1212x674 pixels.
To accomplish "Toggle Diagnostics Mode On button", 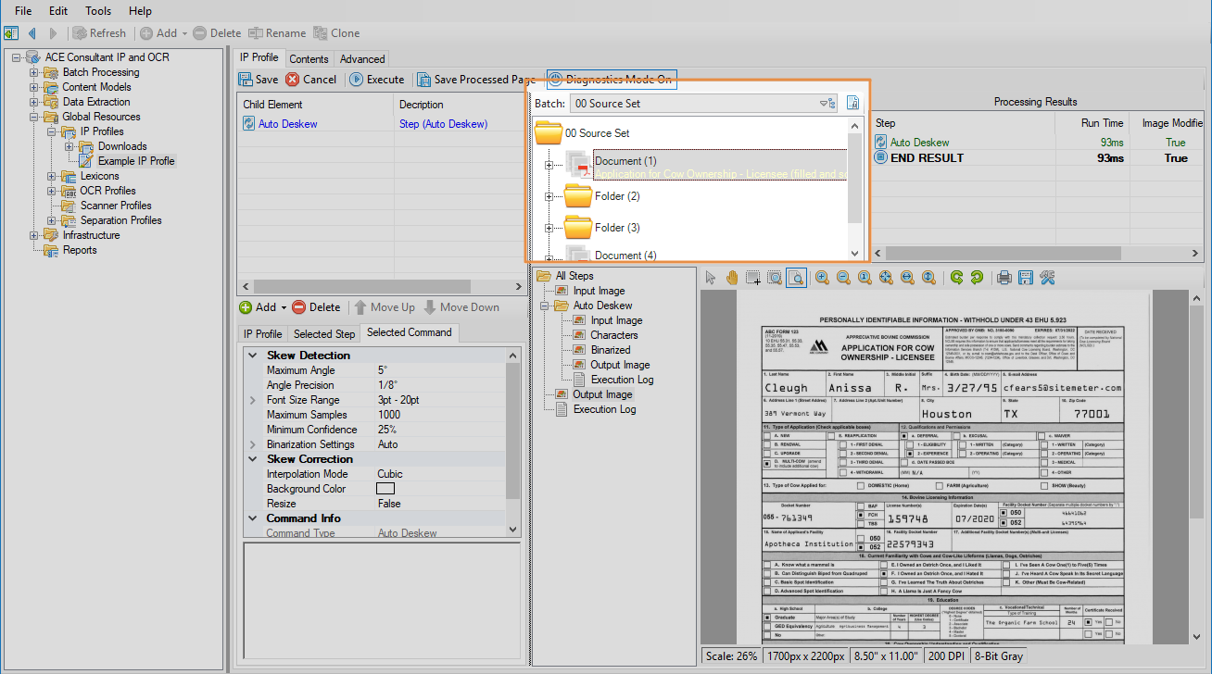I will (611, 80).
